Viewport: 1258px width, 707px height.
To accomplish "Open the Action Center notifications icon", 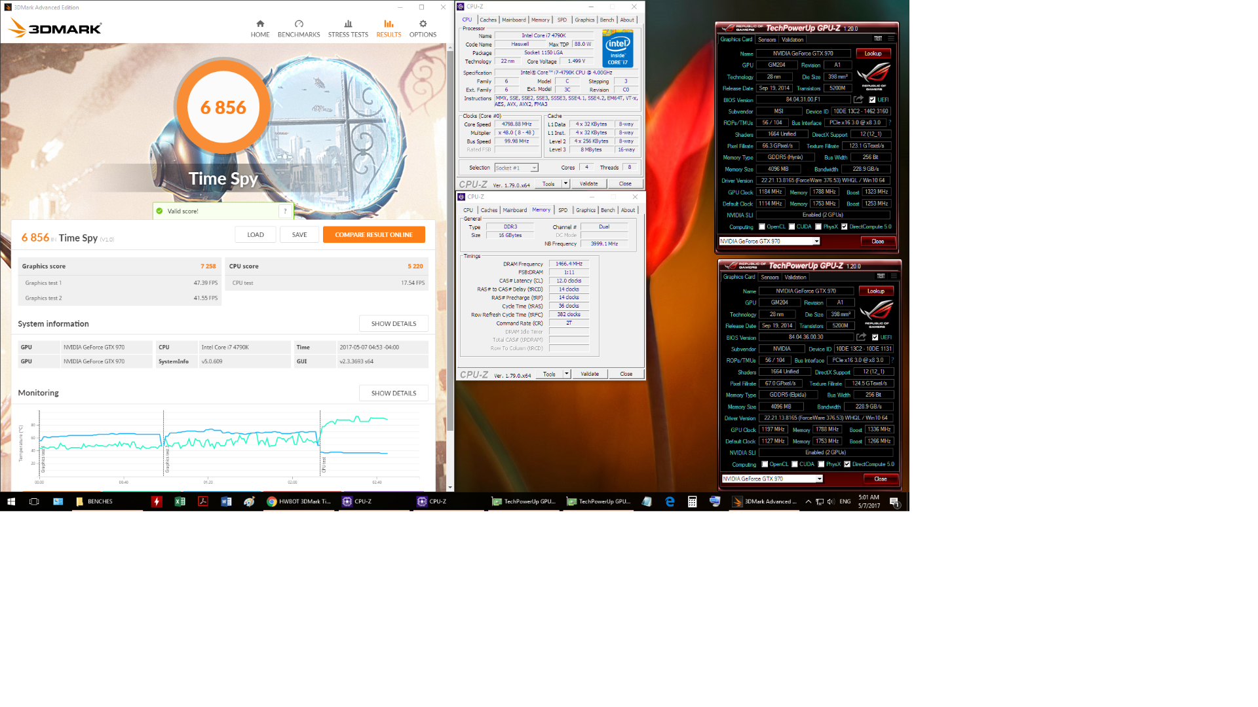I will click(x=894, y=502).
